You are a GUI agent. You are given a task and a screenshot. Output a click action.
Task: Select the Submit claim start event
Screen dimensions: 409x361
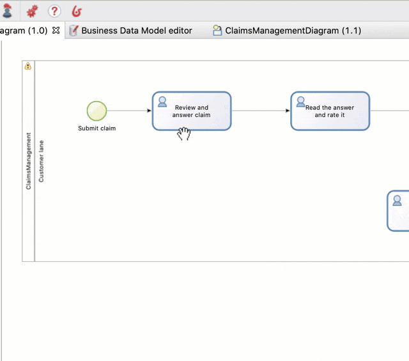[97, 111]
